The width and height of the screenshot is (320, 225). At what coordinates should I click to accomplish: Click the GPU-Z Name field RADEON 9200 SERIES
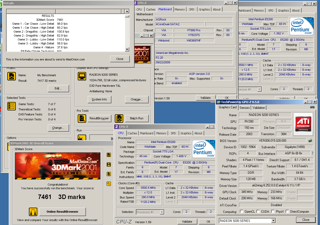(265, 115)
